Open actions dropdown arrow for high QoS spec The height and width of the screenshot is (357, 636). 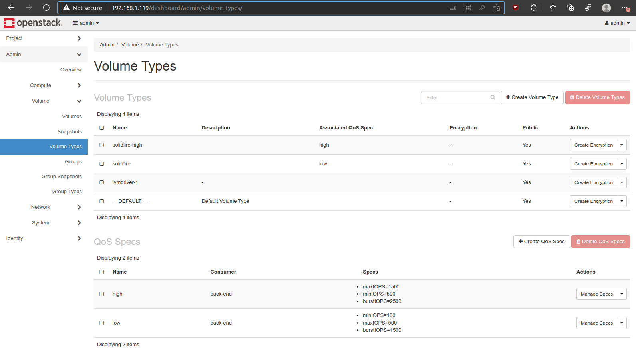point(622,294)
